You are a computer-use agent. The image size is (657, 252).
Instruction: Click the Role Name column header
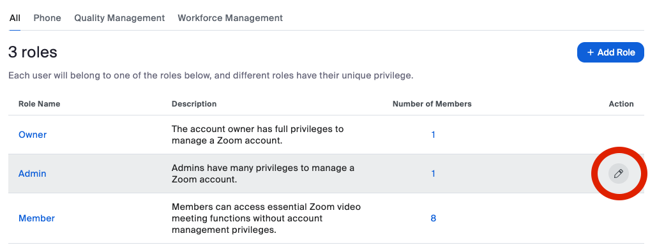click(40, 104)
